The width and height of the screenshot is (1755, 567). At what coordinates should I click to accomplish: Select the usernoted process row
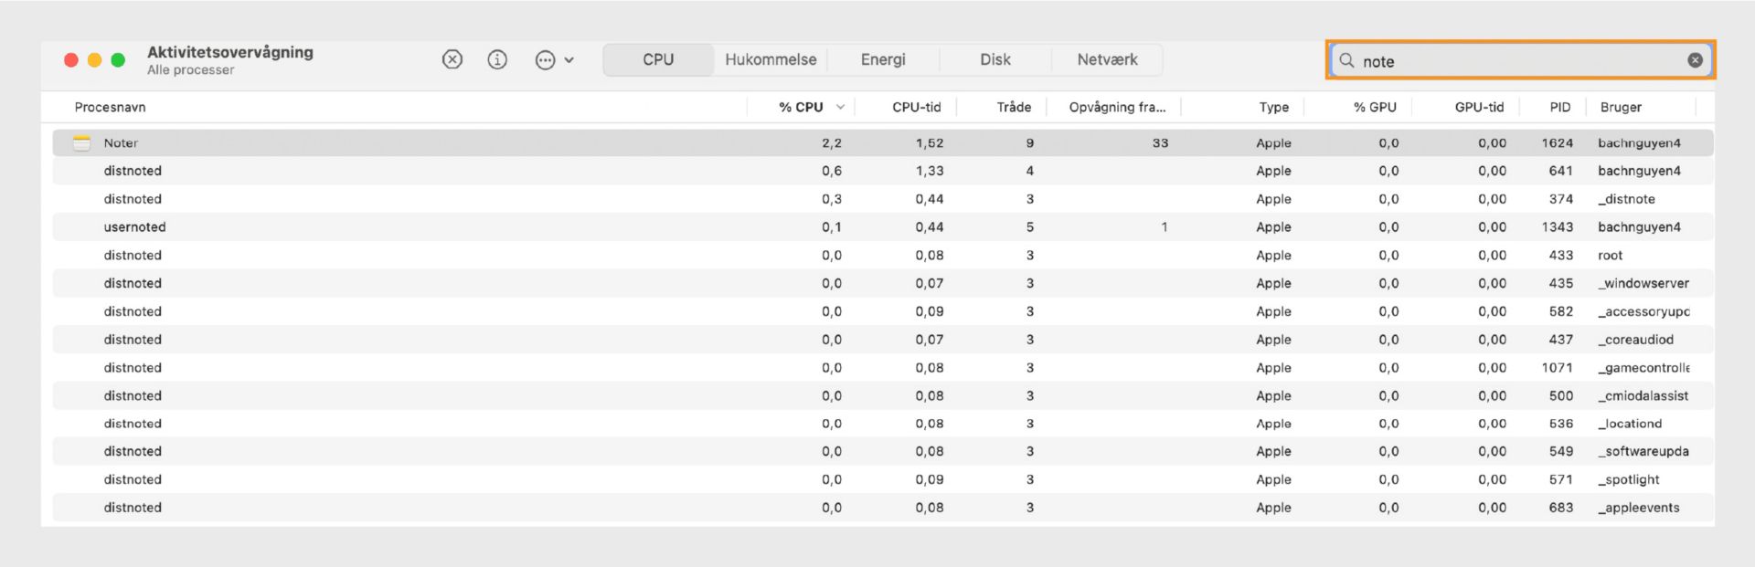135,227
